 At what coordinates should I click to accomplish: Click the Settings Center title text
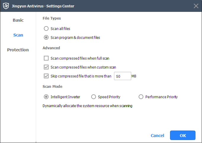pyautogui.click(x=43, y=6)
